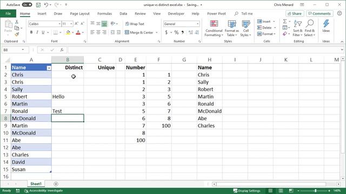
Task: Click the new sheet plus icon
Action: [x=56, y=184]
